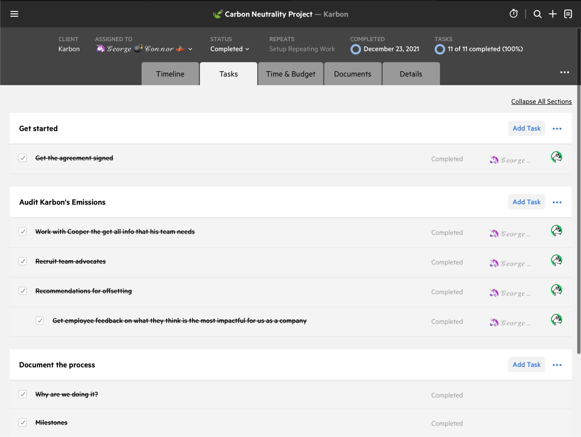Expand the Assigned To assignee dropdown
Screen dimensions: 581x437
190,49
